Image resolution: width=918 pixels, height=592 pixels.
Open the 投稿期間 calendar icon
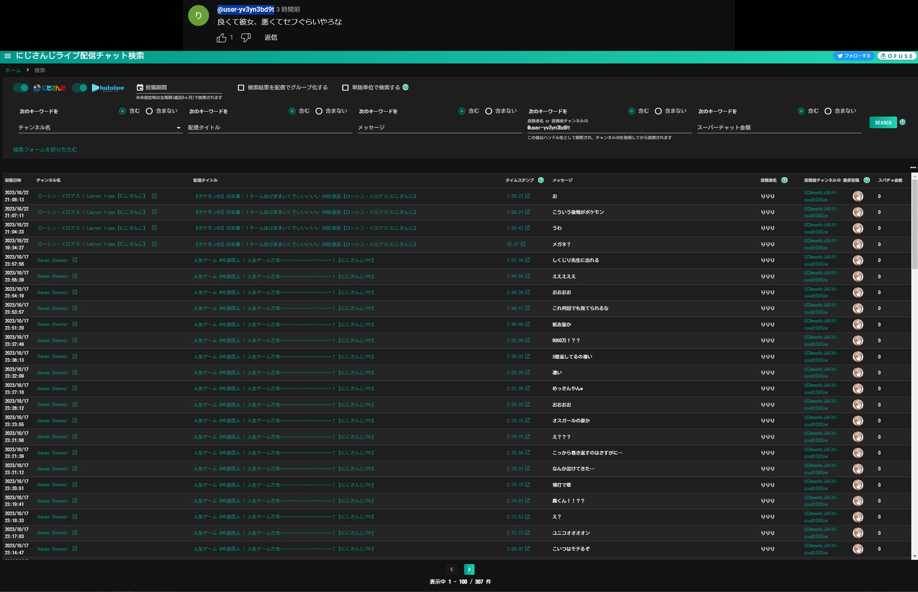140,87
